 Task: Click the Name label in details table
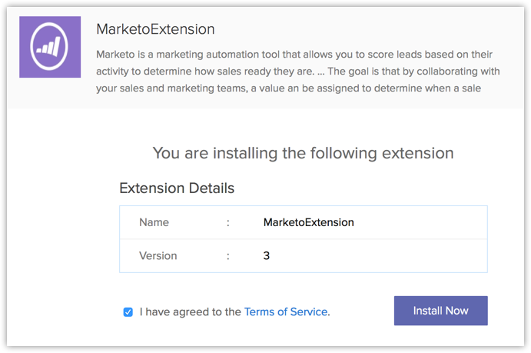154,222
